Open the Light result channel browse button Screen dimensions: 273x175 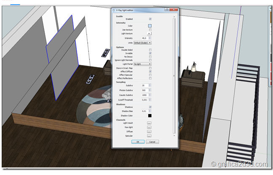point(149,123)
